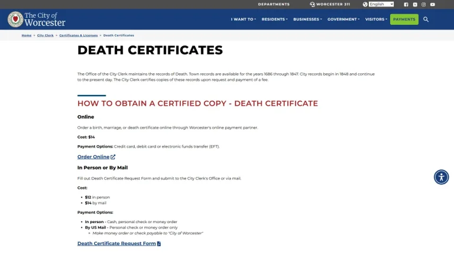This screenshot has height=255, width=454.
Task: Go to City Clerk breadcrumb
Action: click(45, 35)
